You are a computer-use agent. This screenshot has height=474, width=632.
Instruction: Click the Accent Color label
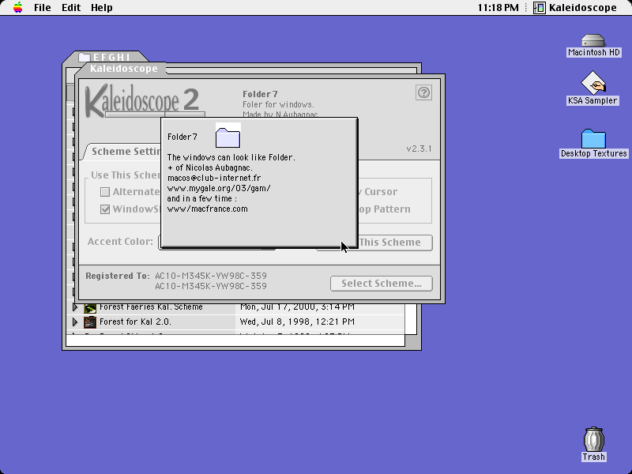[x=120, y=242]
